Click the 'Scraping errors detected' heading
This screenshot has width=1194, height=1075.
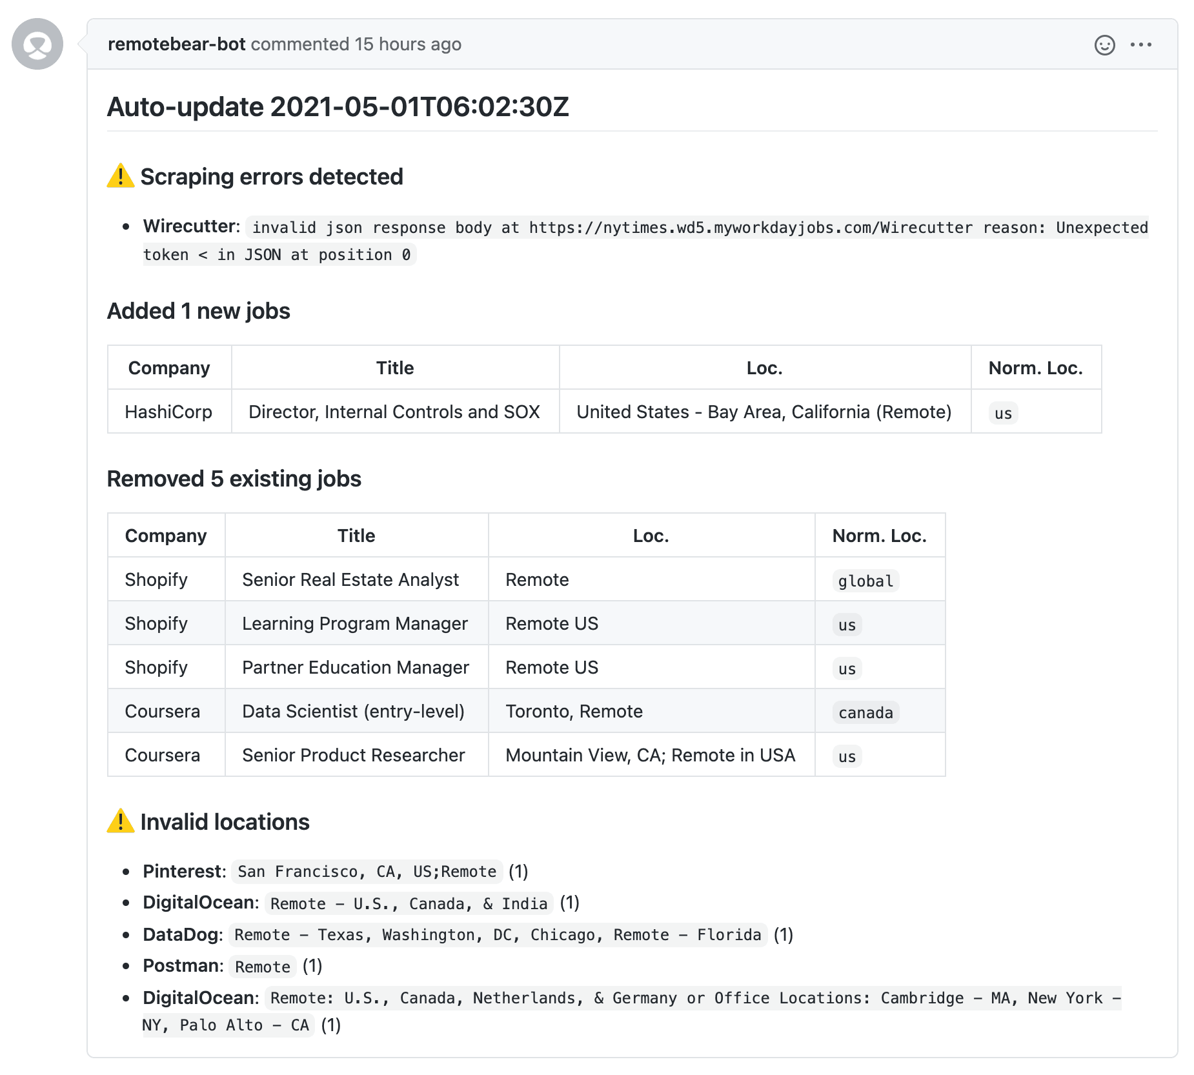tap(271, 176)
